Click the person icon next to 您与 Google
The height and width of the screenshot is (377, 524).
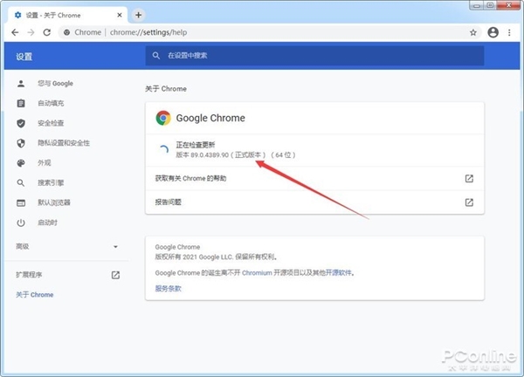click(21, 84)
